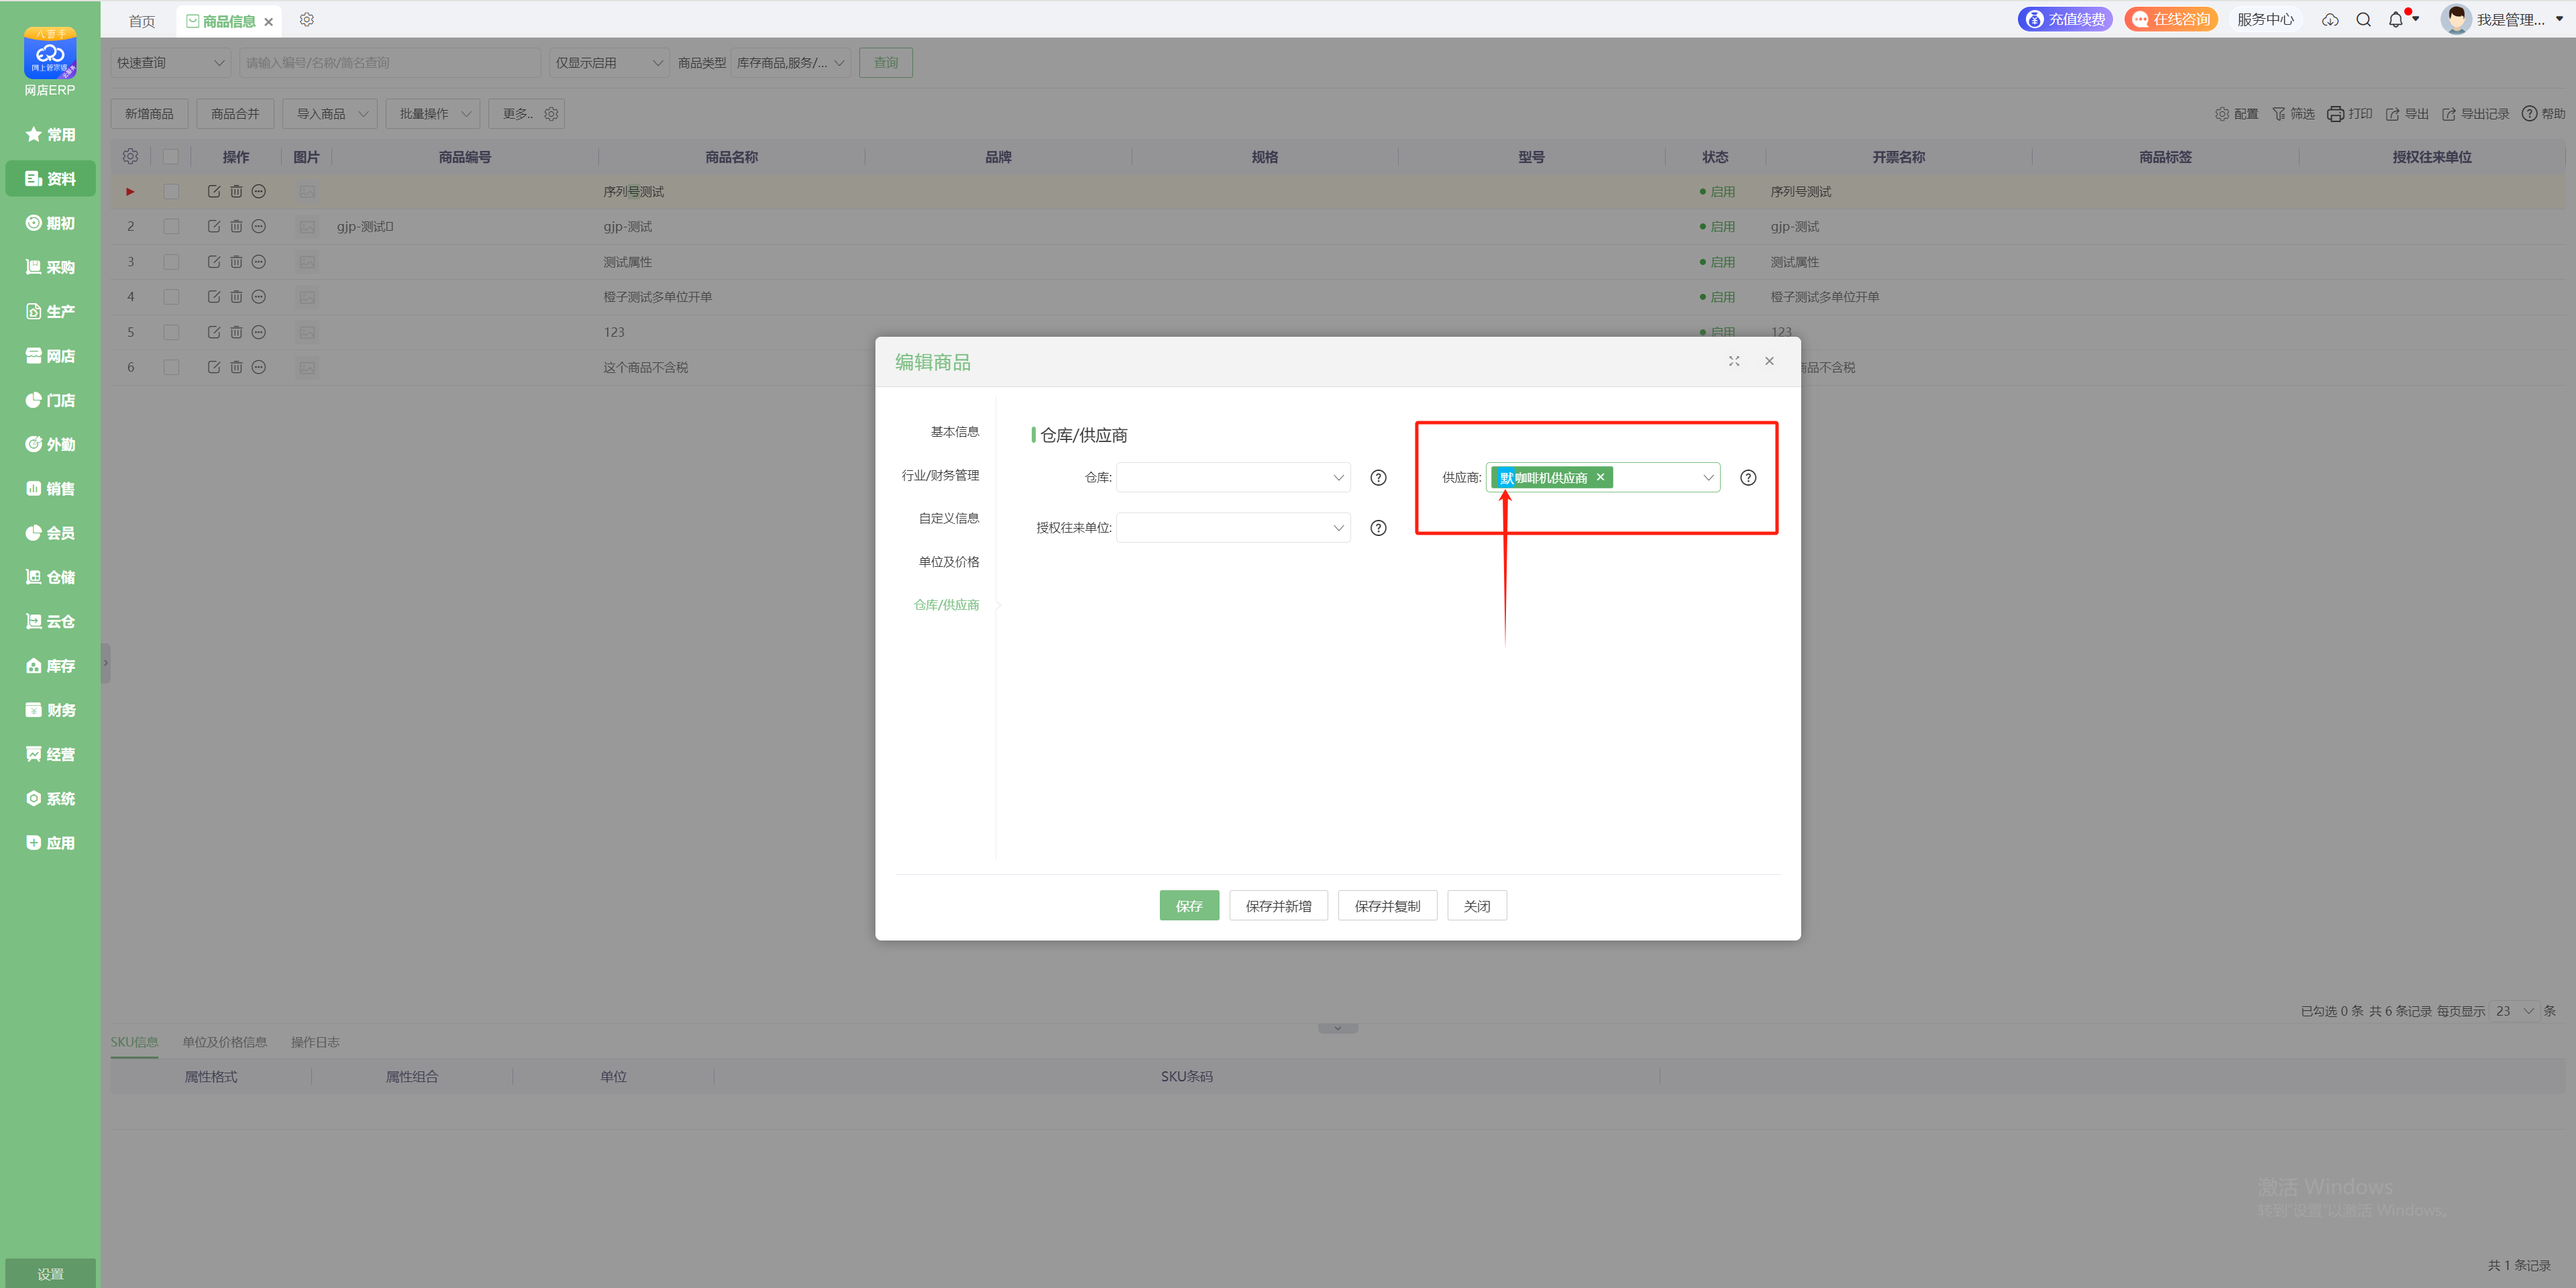Open the 系统 system sidebar section
This screenshot has width=2576, height=1288.
pos(50,799)
